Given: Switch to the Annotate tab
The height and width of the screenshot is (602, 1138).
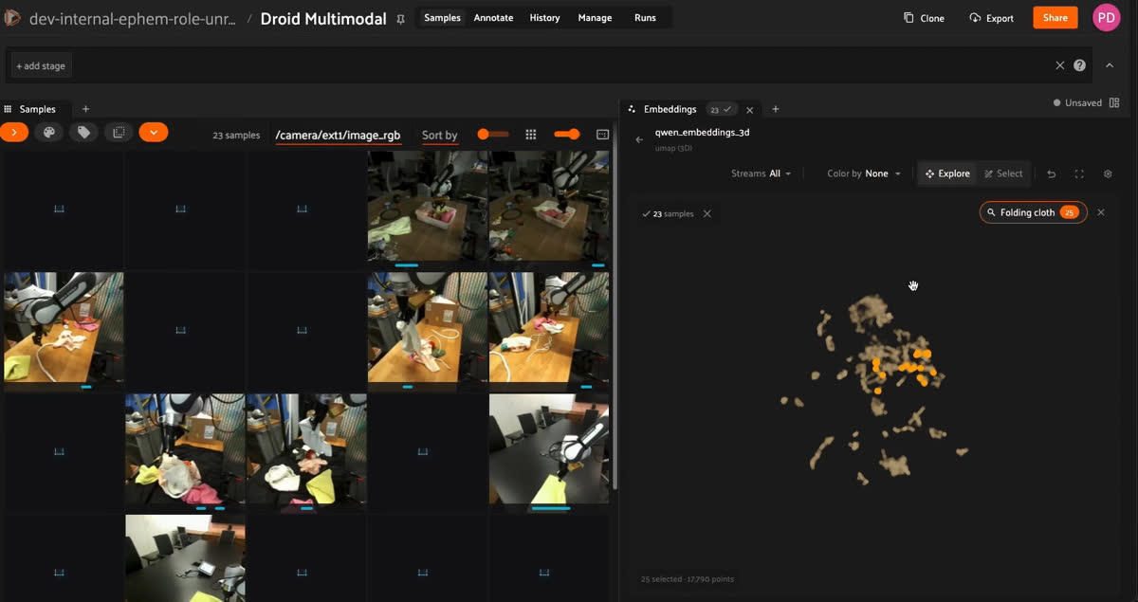Looking at the screenshot, I should pos(493,18).
